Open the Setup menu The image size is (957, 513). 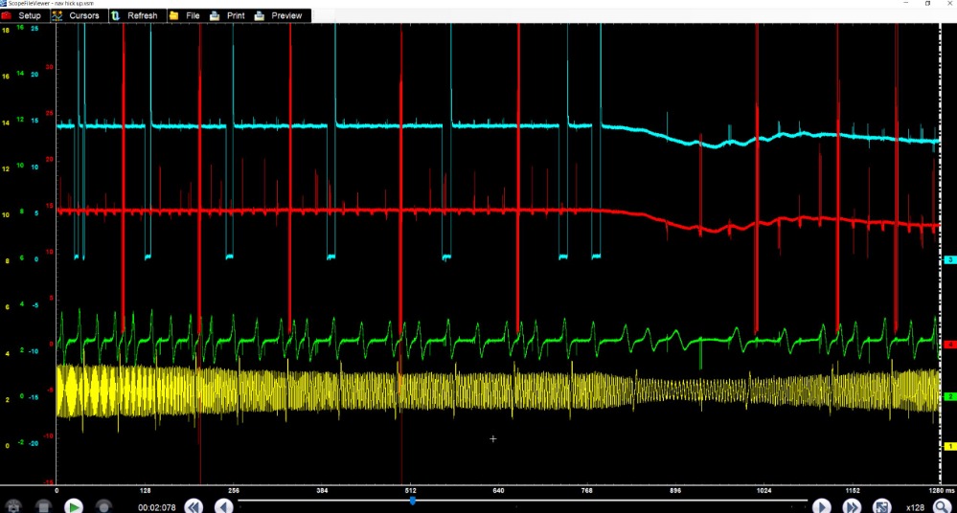(23, 15)
